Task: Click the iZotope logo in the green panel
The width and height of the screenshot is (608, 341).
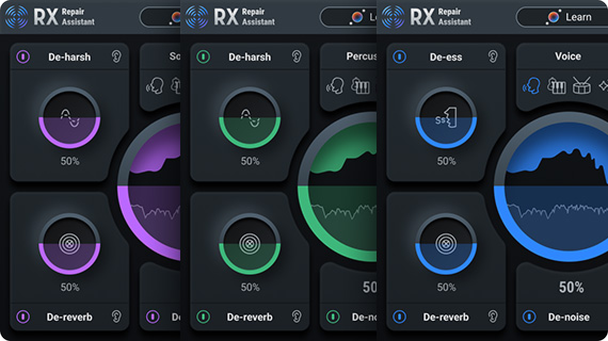Action: point(197,17)
